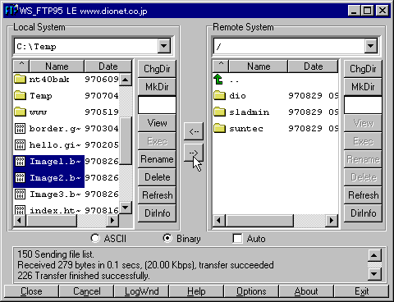
Task: Click the WS_FTP95 title bar app icon
Action: (x=11, y=11)
